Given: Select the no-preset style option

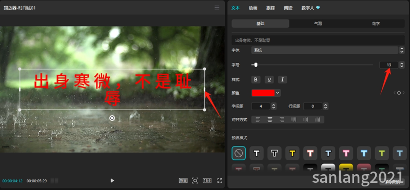Looking at the screenshot, I should coord(239,153).
